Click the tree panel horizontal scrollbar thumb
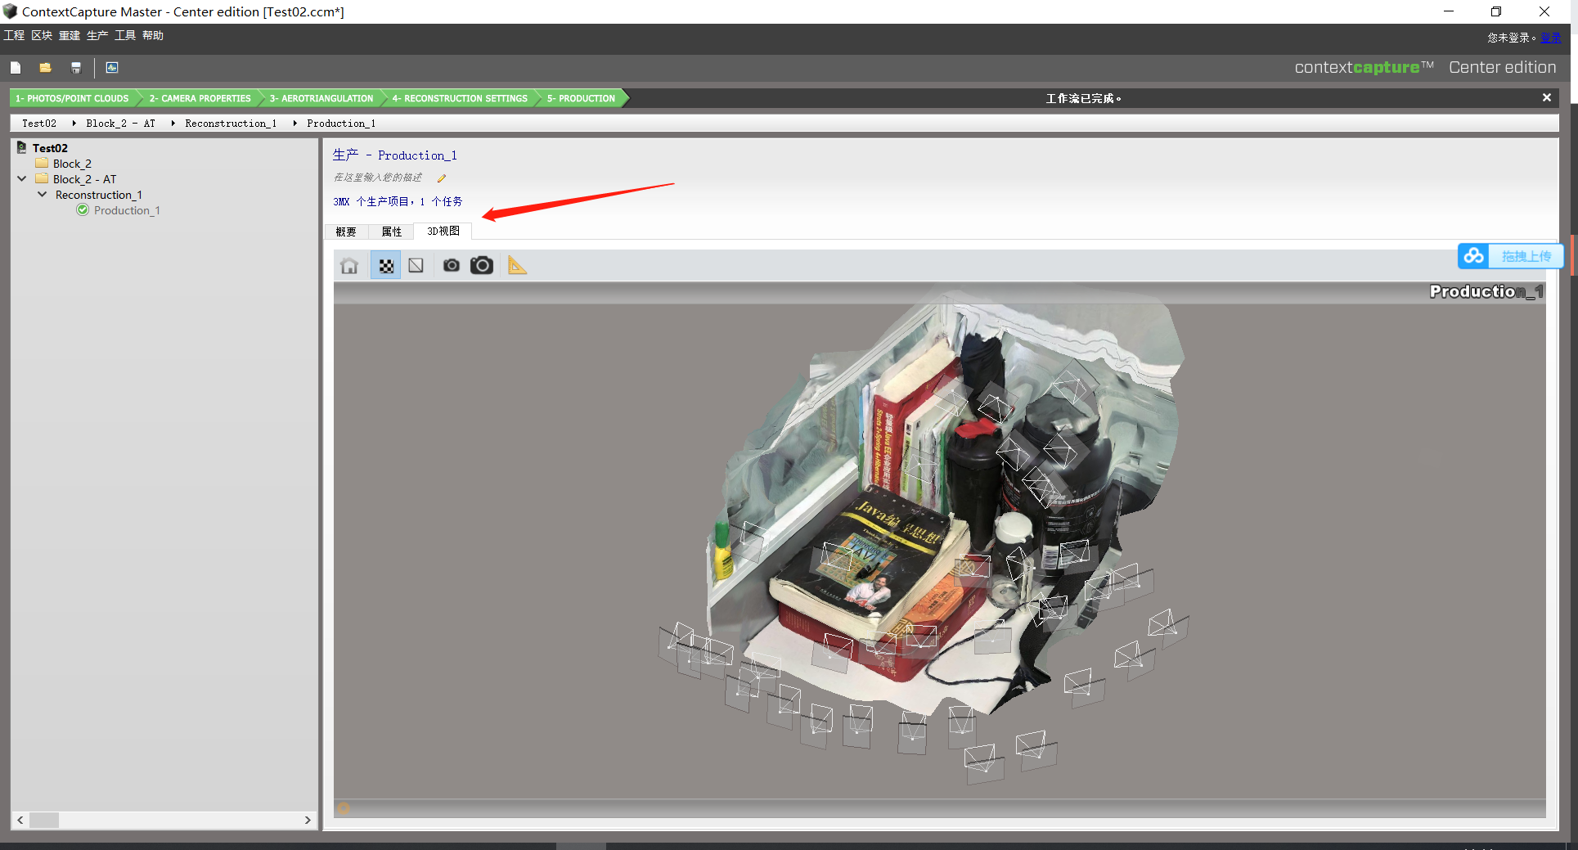The height and width of the screenshot is (850, 1578). [x=44, y=820]
